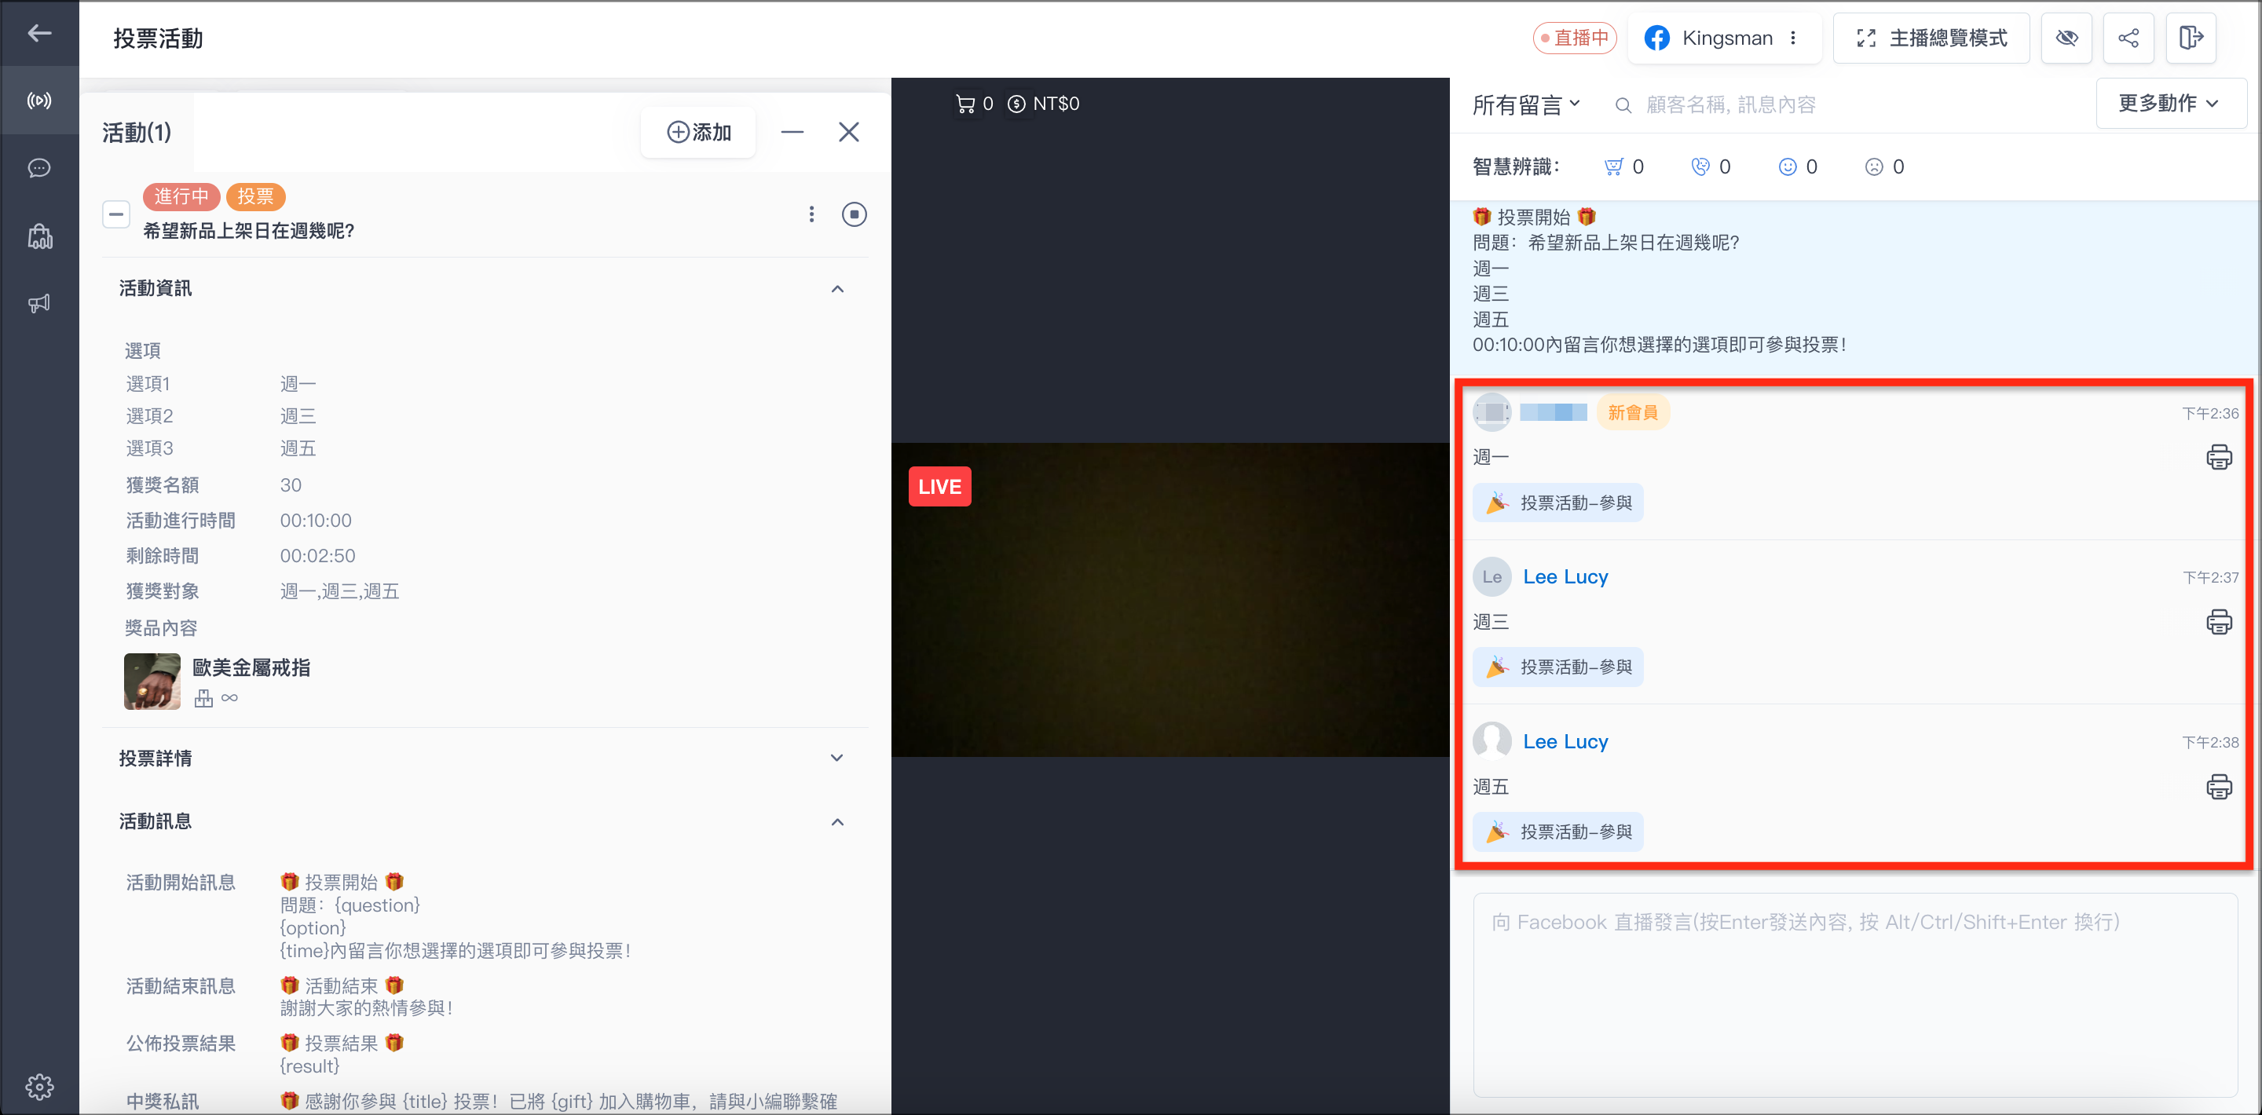Filter by smart-recognition happy face icon
Screen dimensions: 2262x1115
(x=1787, y=166)
